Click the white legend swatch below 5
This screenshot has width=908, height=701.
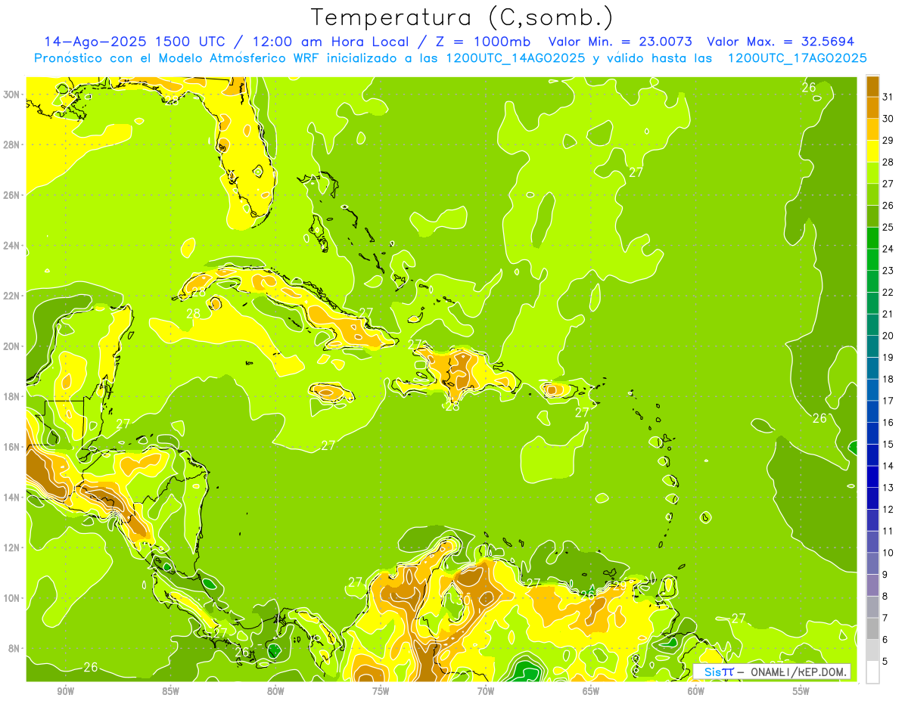[x=872, y=672]
